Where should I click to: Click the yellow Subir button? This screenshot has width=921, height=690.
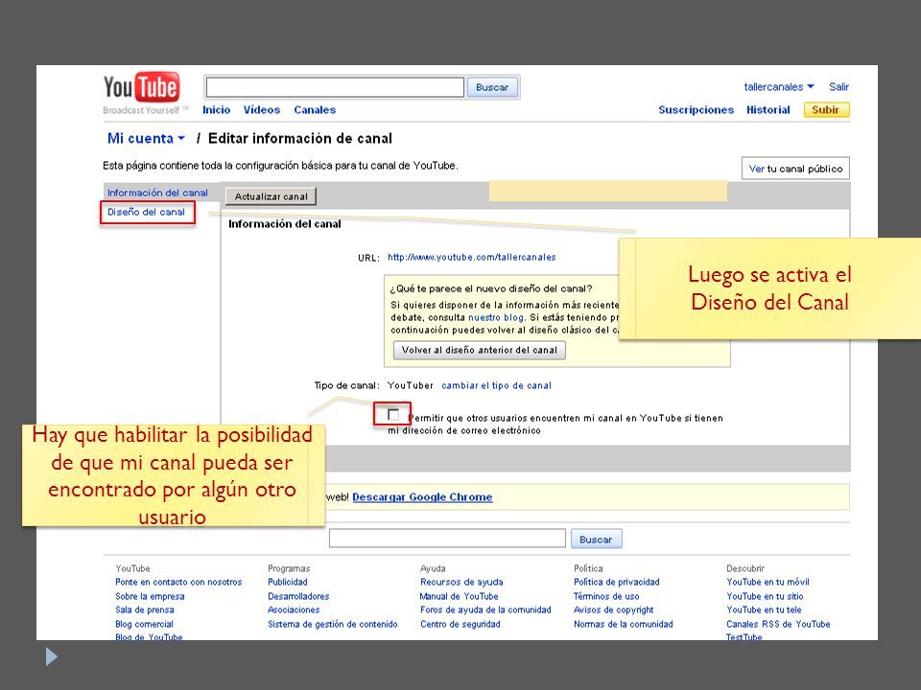click(x=826, y=109)
